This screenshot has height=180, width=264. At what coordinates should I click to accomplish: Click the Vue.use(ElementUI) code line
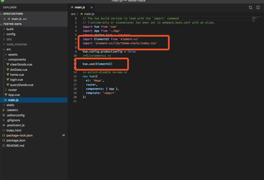click(97, 64)
